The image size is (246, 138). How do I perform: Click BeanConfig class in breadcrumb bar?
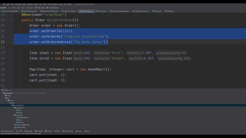[40, 8]
